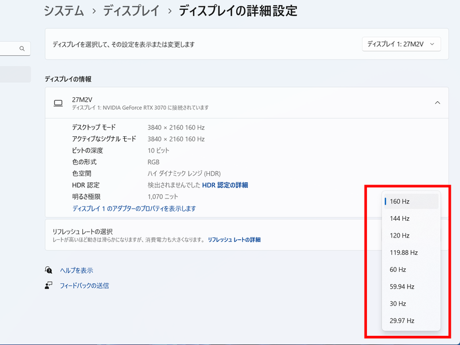Select the 120 Hz refresh rate

pos(411,235)
